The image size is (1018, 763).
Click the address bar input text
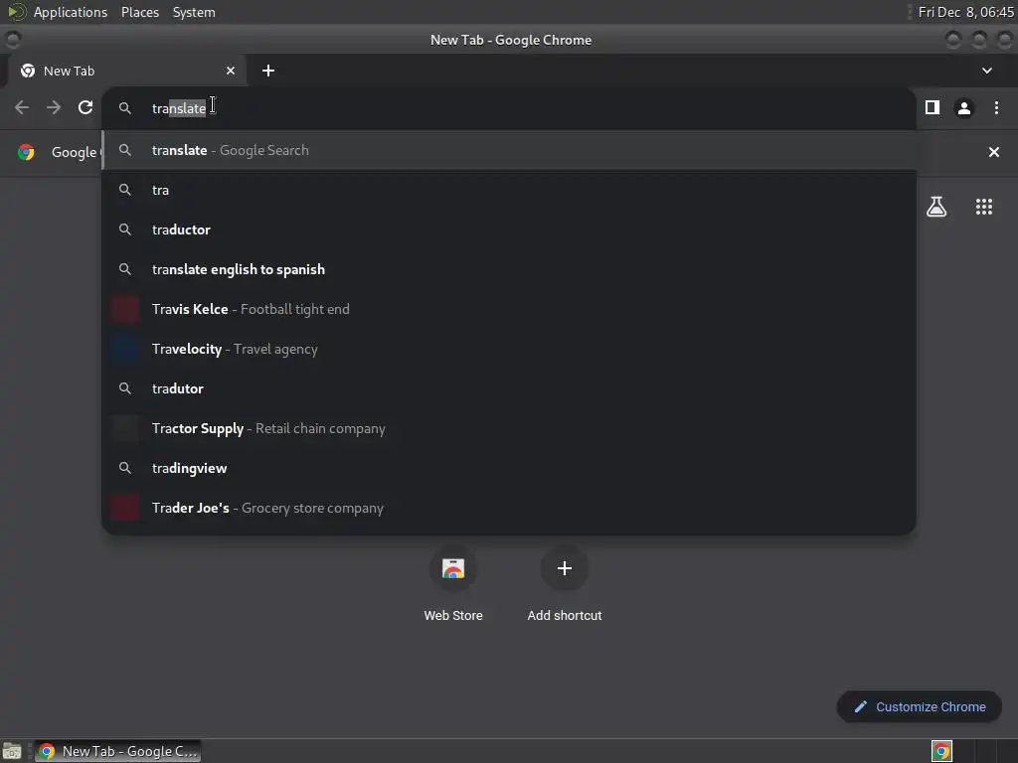[x=179, y=108]
